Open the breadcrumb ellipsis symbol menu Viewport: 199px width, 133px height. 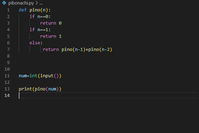(x=41, y=3)
